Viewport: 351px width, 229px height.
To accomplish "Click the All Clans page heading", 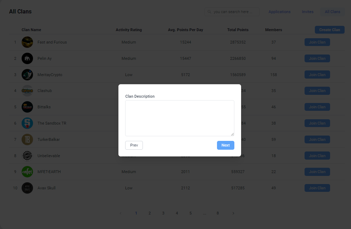I will [20, 12].
